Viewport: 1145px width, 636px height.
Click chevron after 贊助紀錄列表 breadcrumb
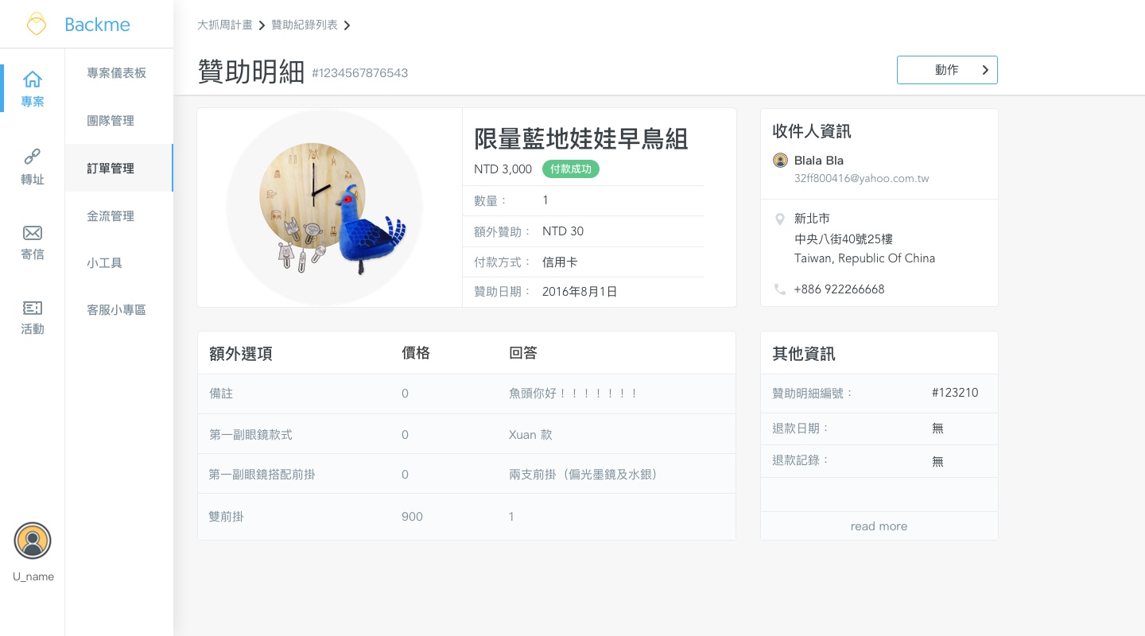(347, 25)
